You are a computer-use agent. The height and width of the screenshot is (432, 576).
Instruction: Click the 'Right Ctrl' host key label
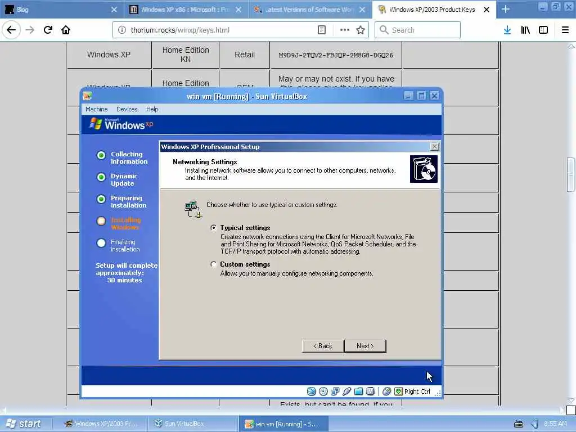[x=417, y=391]
